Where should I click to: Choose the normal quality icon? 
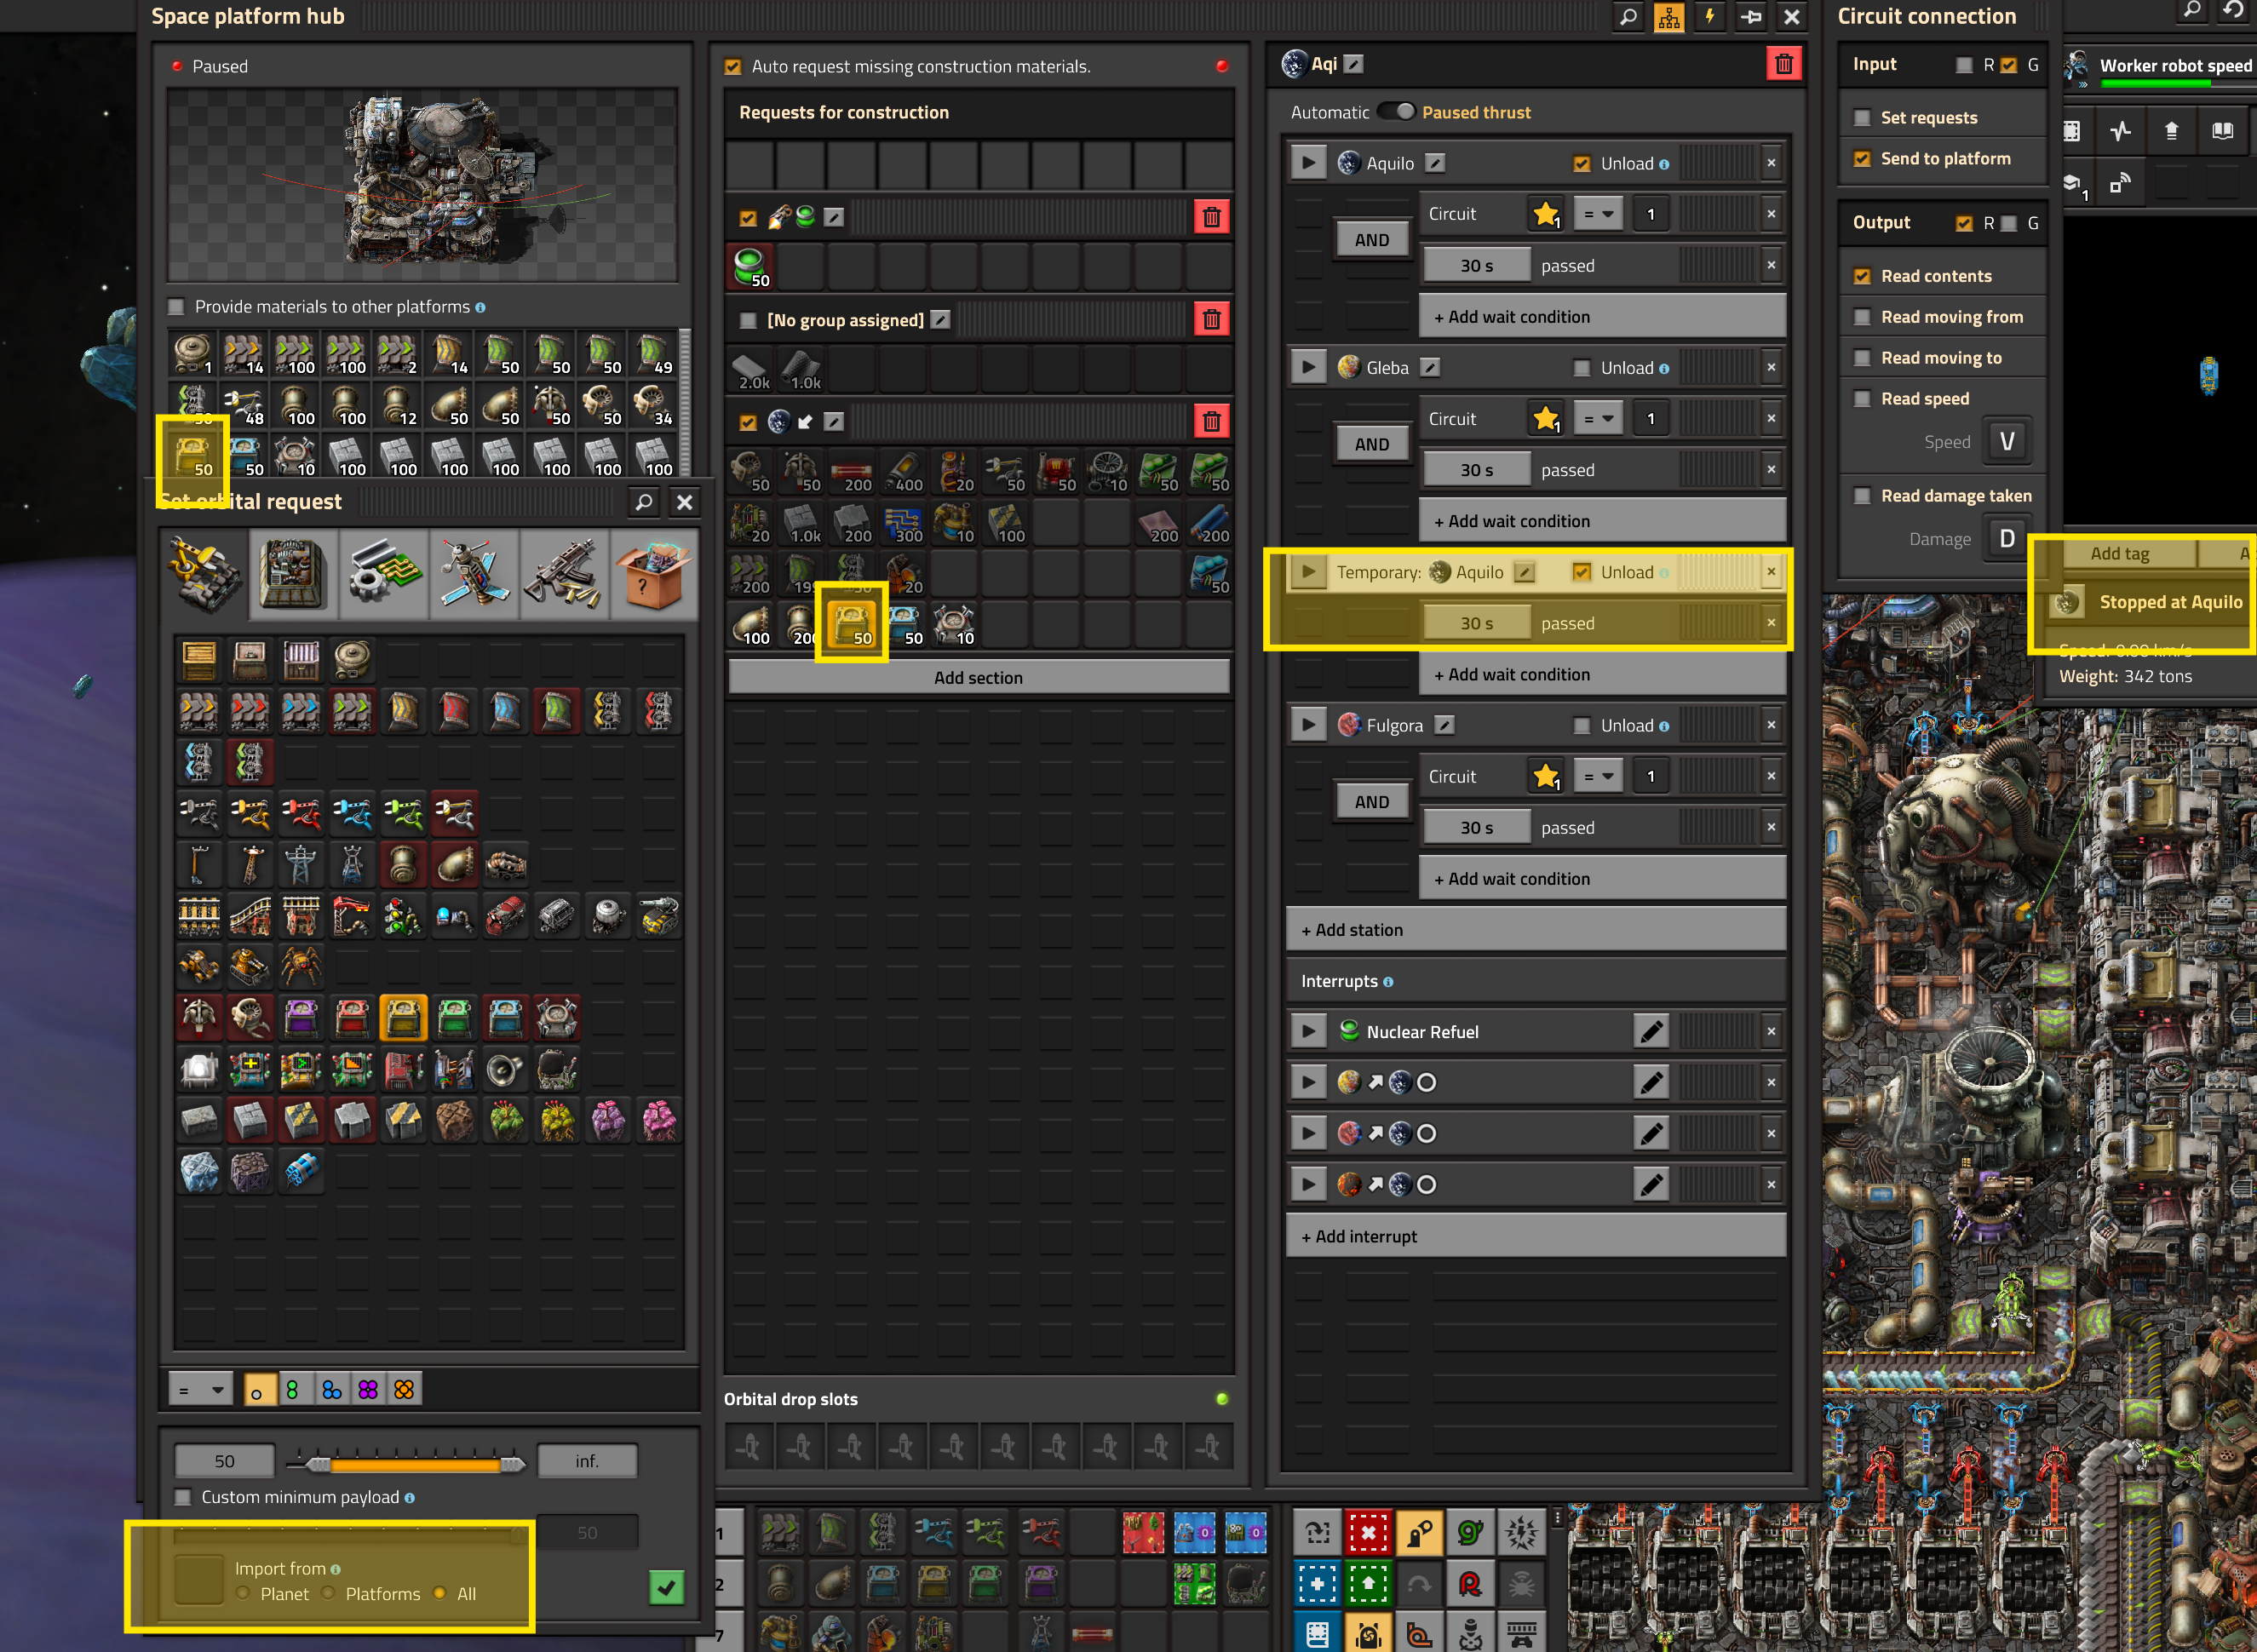257,1389
